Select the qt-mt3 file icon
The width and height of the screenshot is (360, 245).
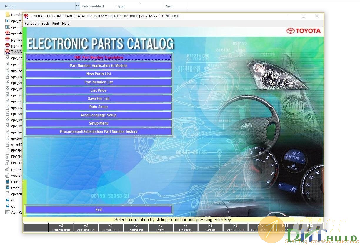[x=8, y=145]
